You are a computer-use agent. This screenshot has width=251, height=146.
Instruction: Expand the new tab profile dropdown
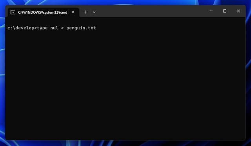coord(94,12)
